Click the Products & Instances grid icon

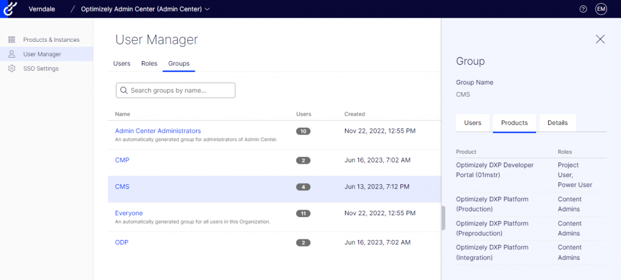tap(12, 39)
